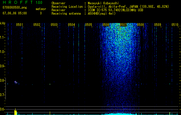Click the 0507 time marker

[x=123, y=25]
